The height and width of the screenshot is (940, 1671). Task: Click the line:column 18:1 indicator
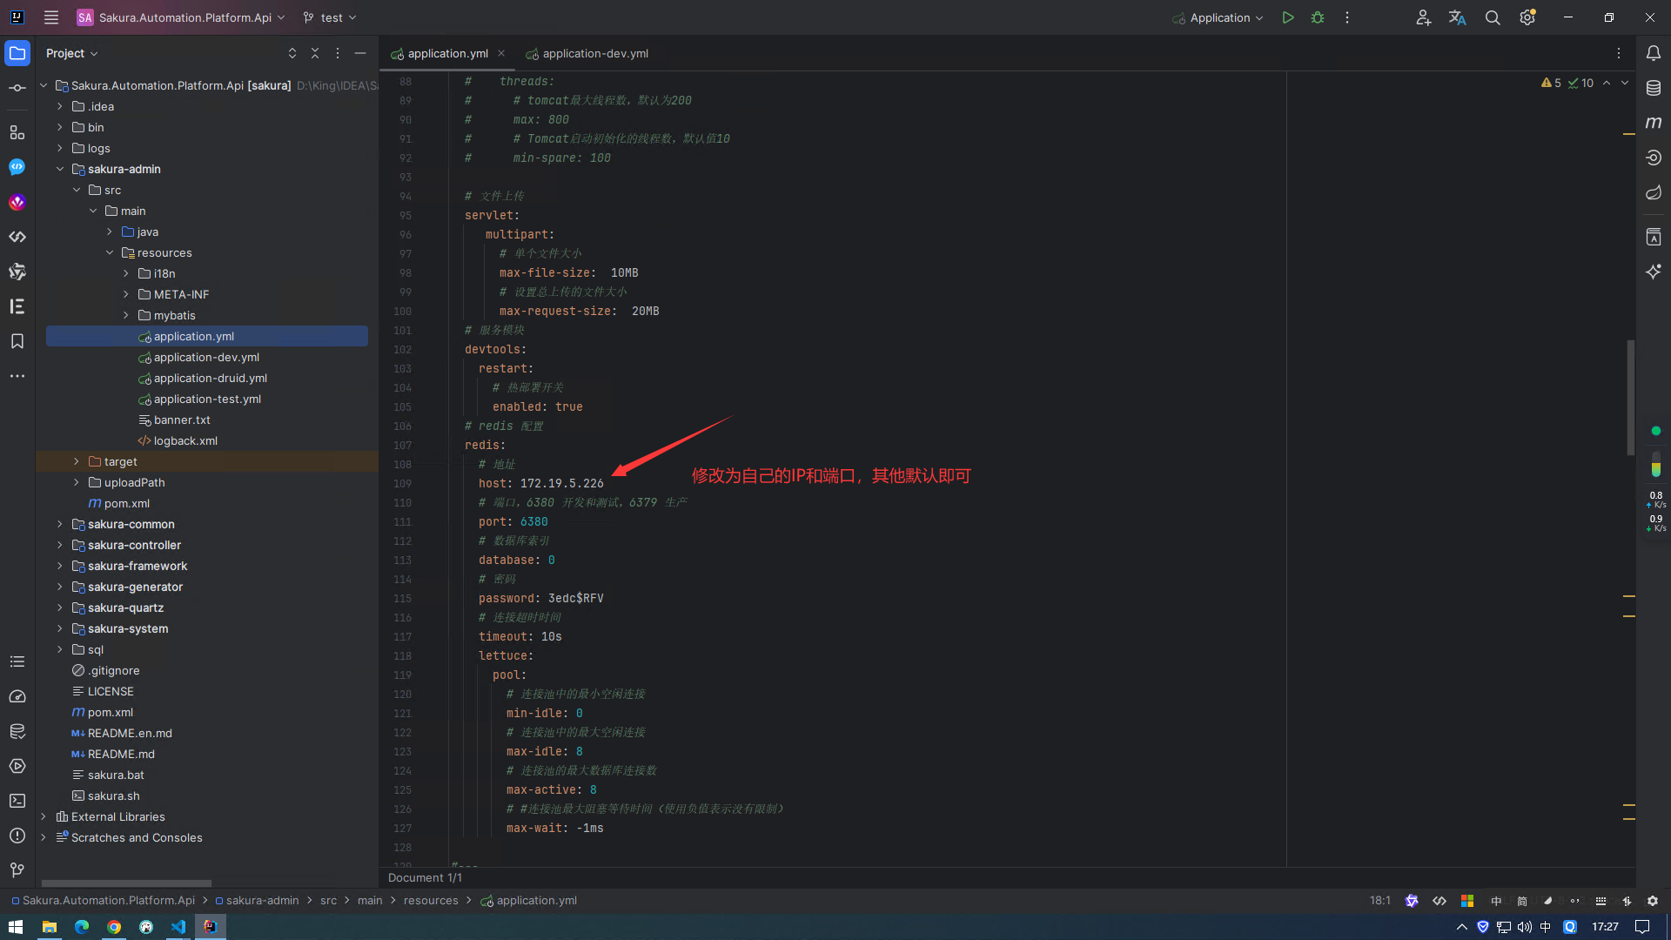(1380, 900)
